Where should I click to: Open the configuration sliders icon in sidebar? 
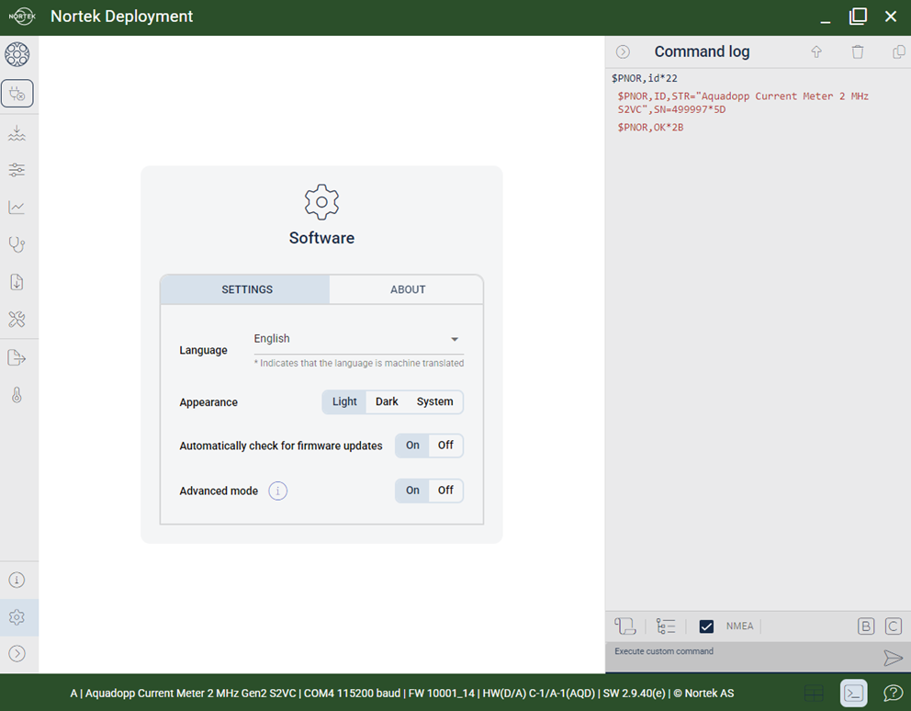pos(17,170)
